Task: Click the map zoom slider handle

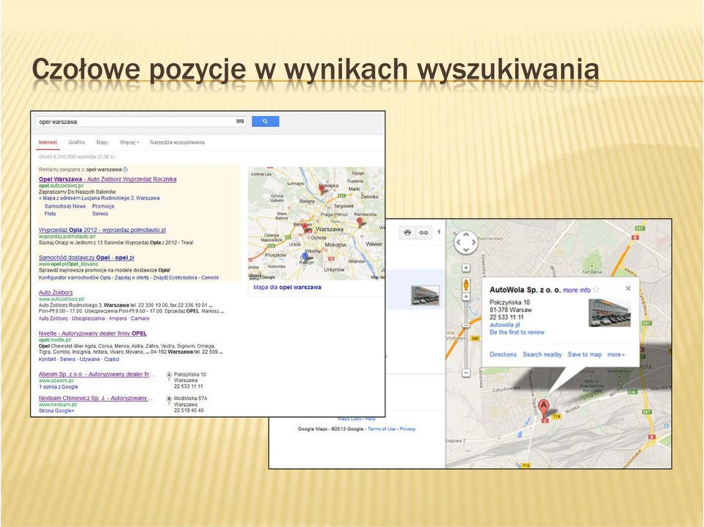Action: point(466,325)
